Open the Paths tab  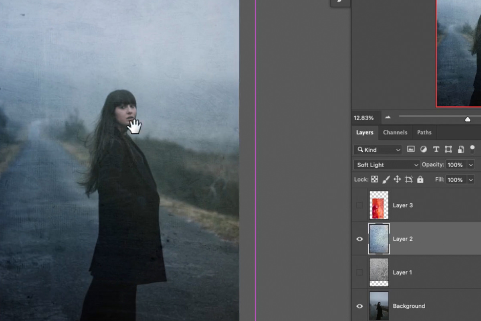pos(424,132)
